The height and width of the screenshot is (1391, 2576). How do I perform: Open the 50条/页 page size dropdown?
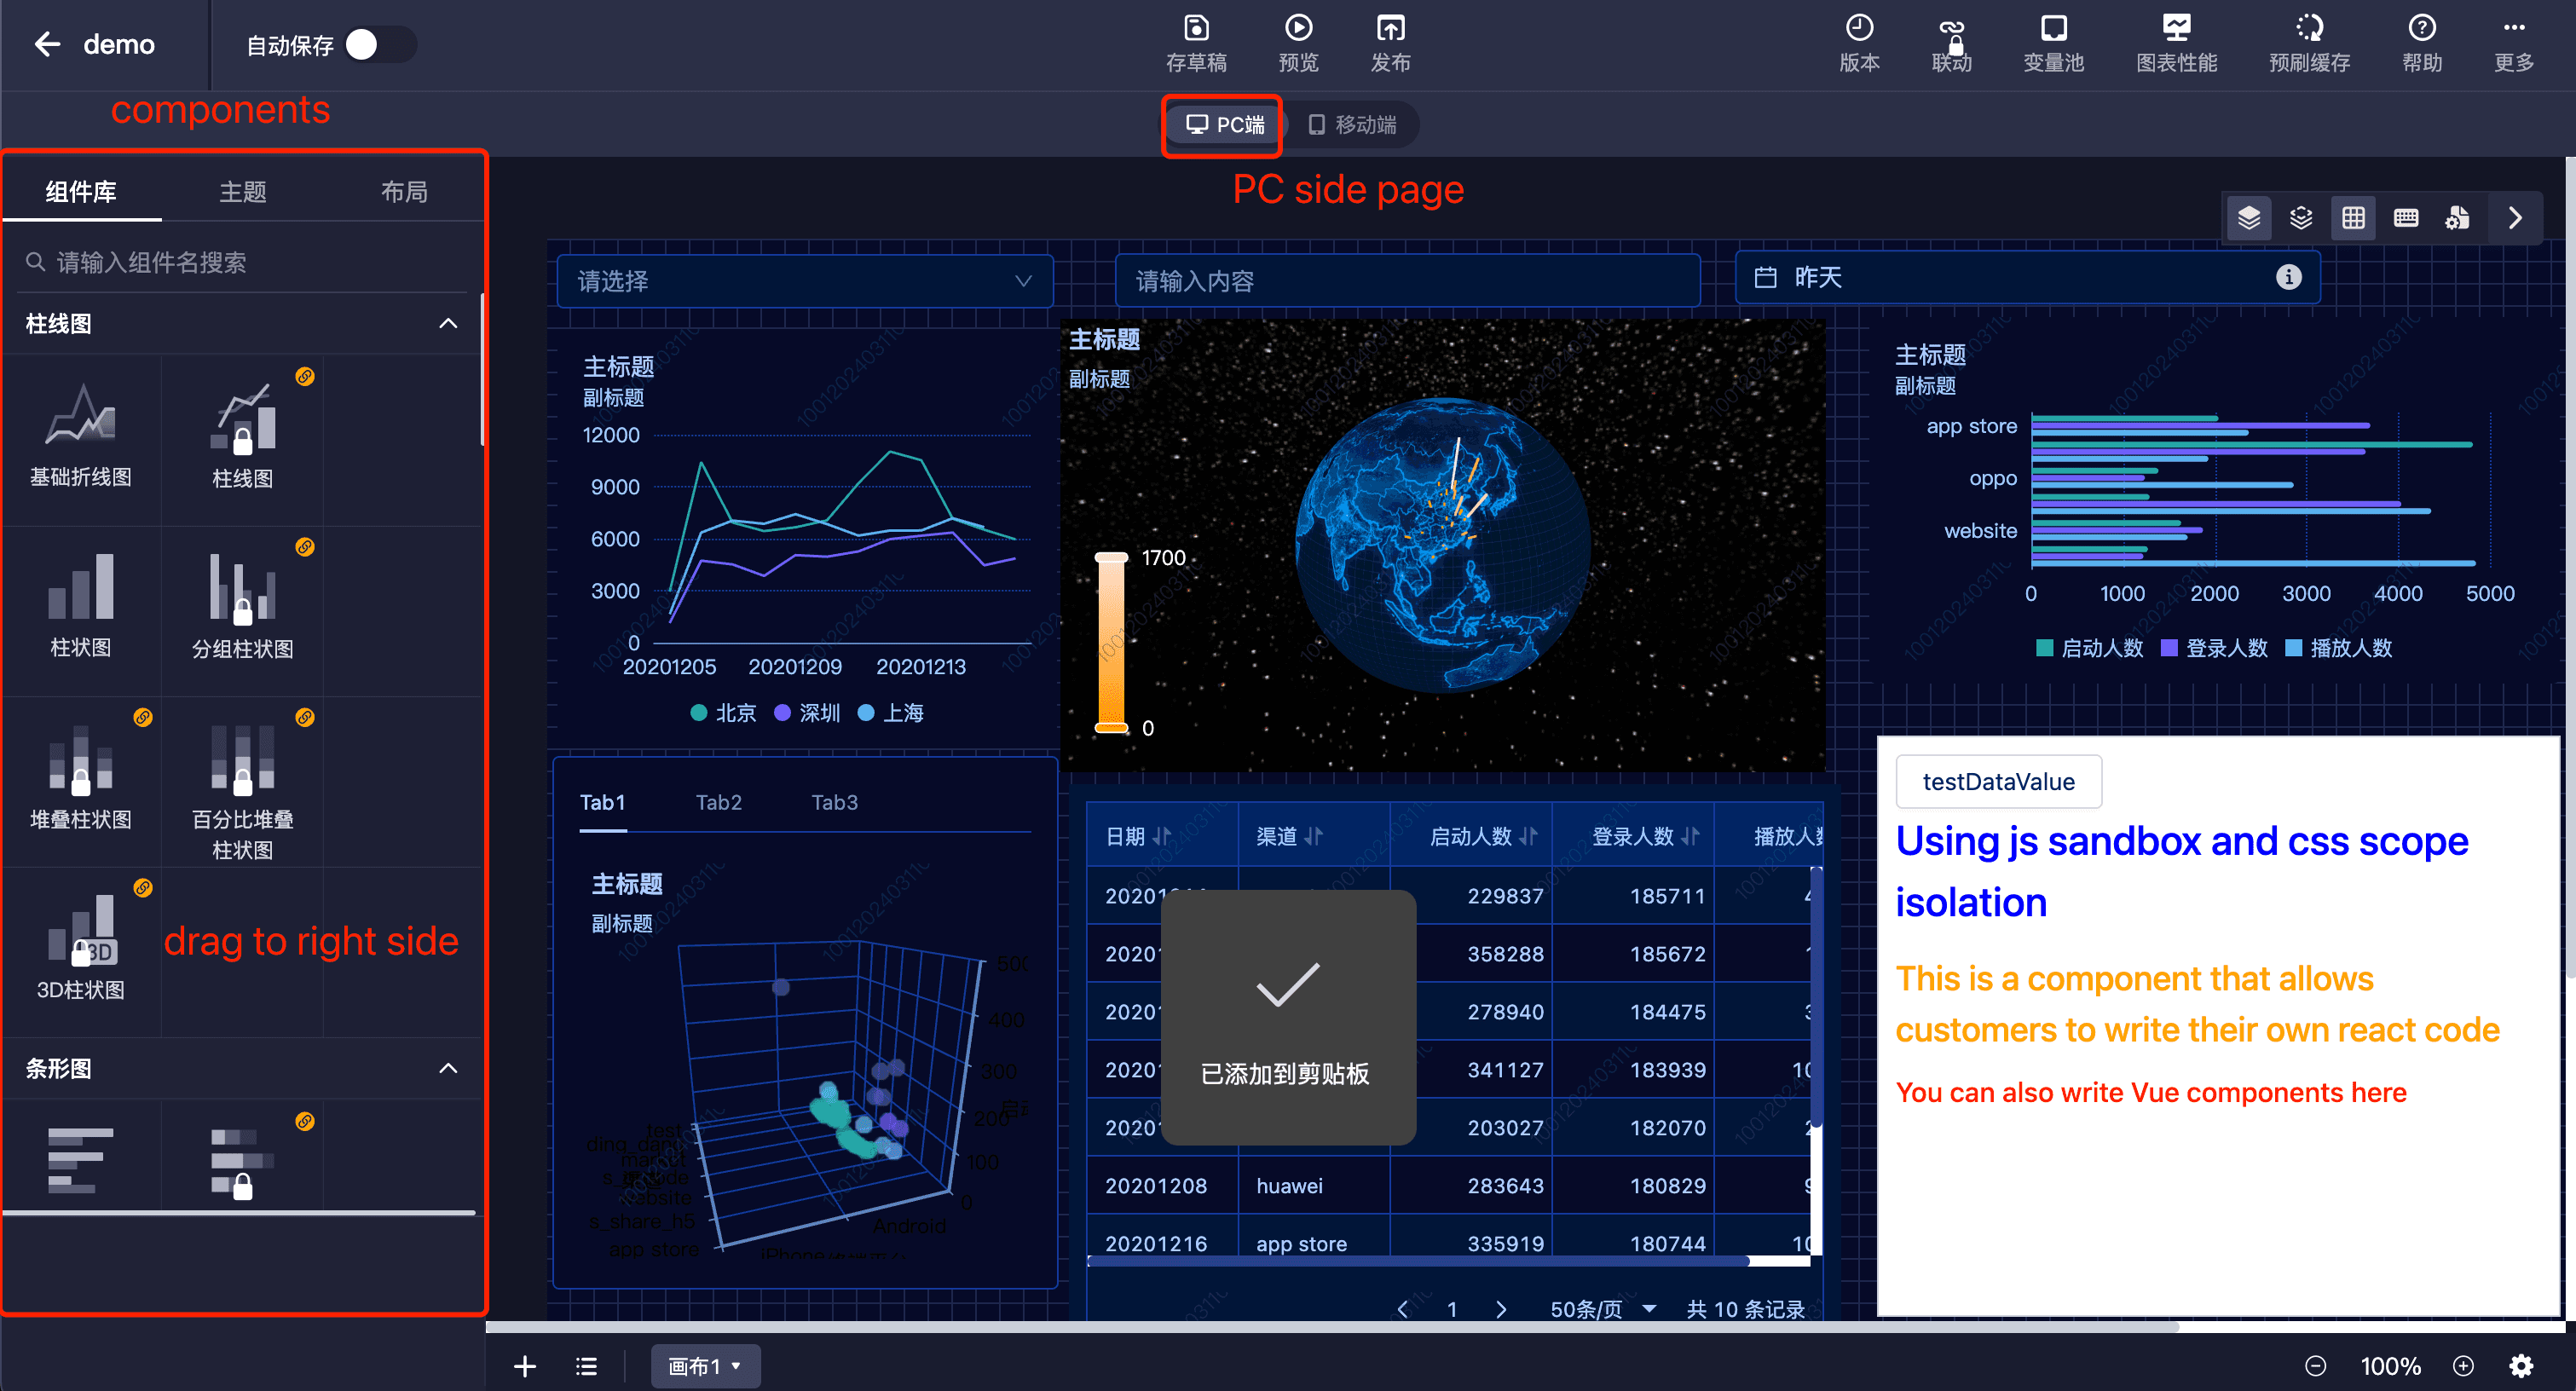1603,1309
